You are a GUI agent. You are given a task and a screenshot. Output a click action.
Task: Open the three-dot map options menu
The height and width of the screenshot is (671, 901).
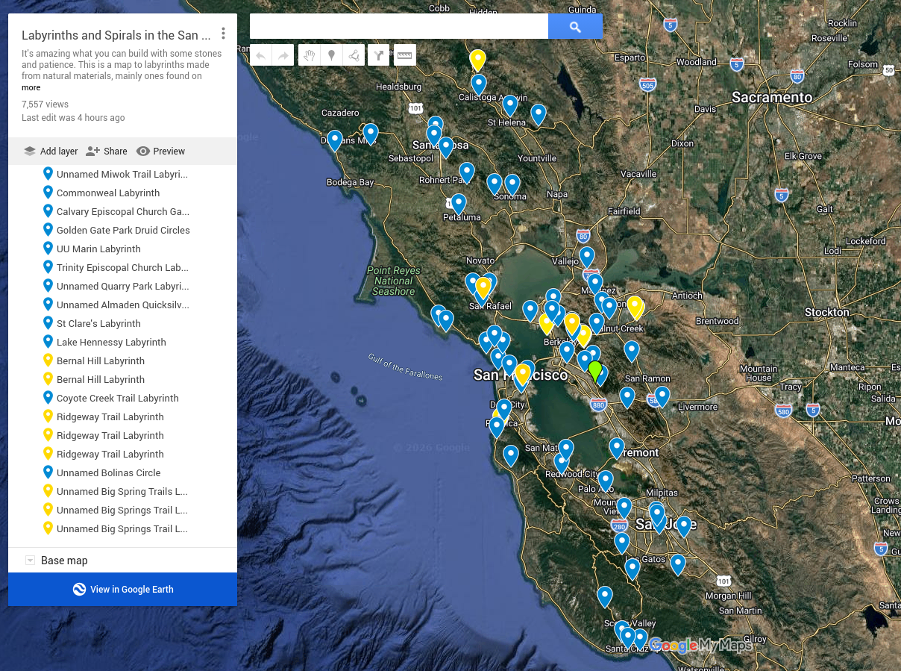coord(223,34)
